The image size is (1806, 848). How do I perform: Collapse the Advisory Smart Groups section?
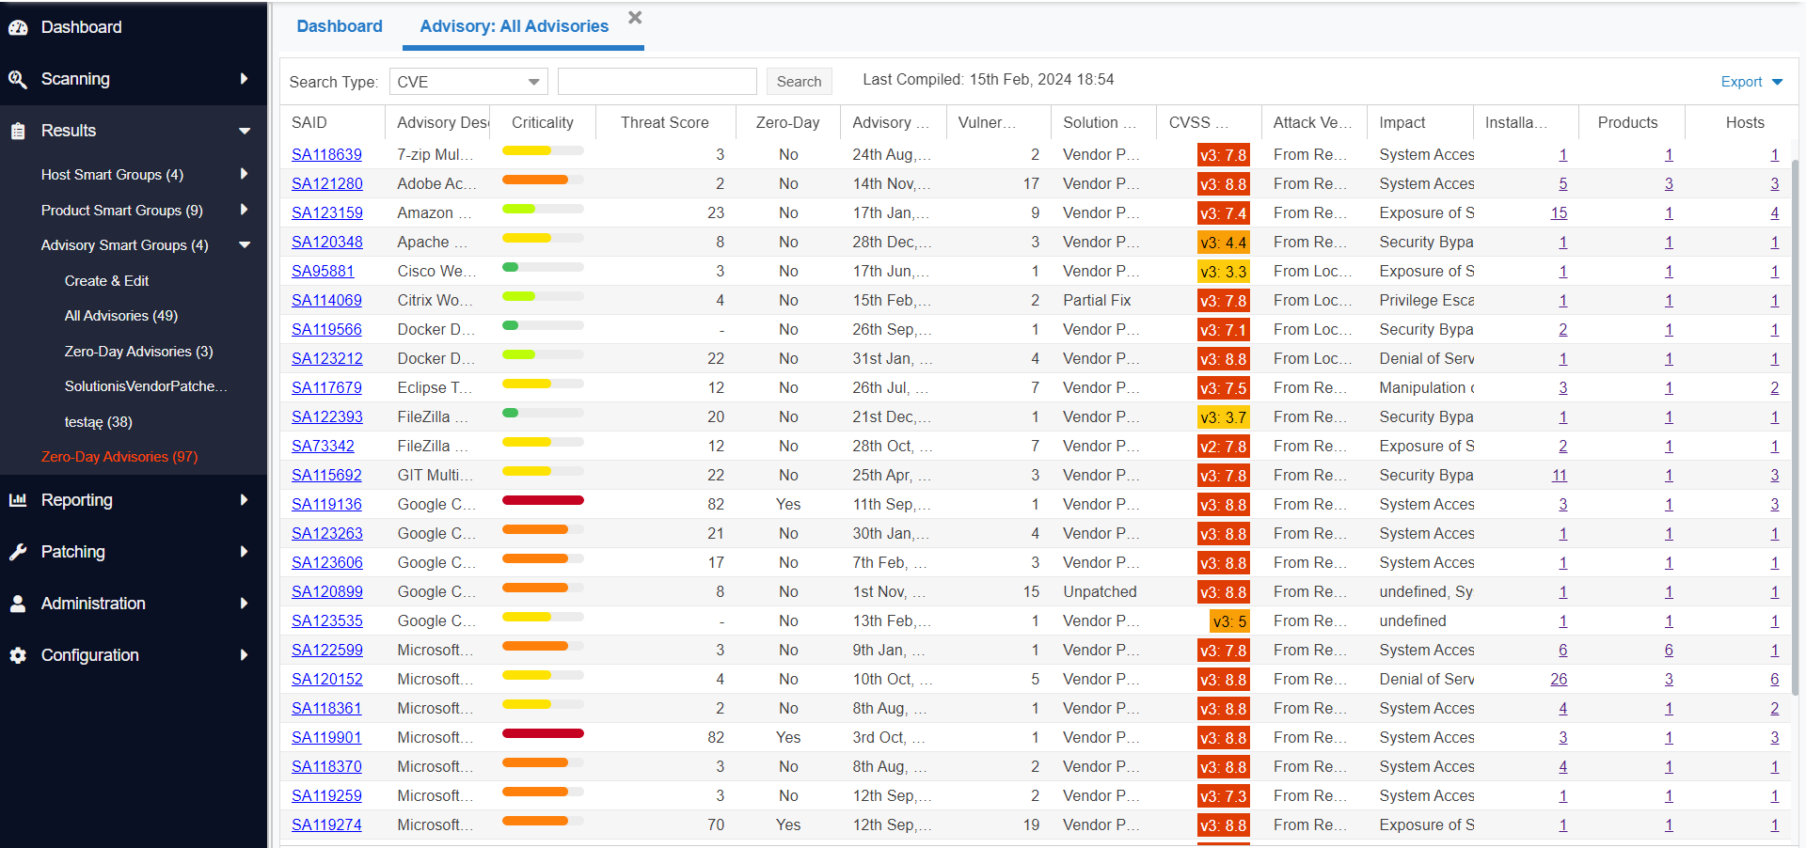(x=245, y=245)
